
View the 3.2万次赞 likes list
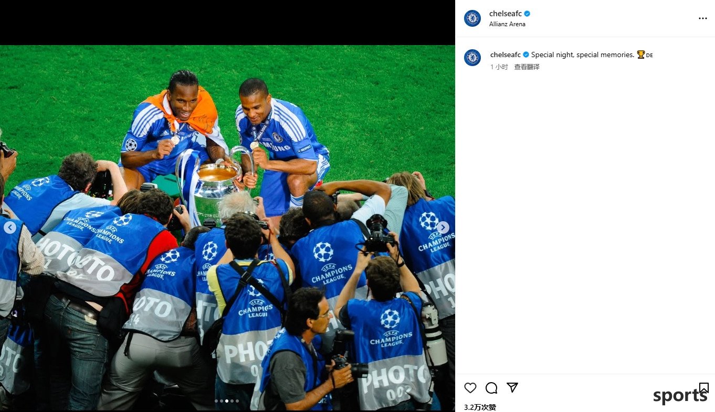480,407
